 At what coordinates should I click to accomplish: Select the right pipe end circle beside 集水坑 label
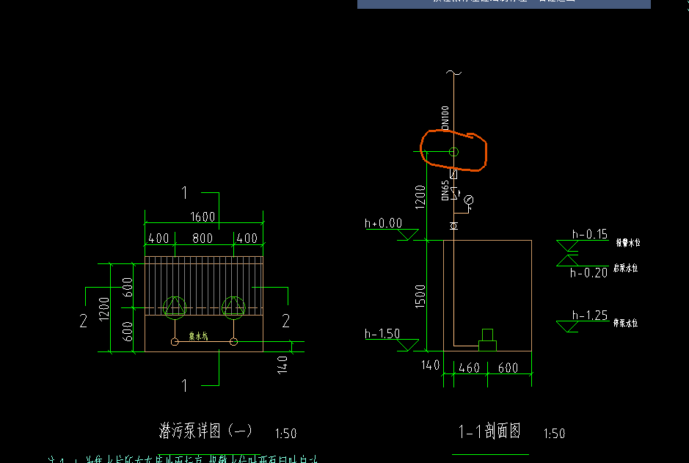[233, 342]
